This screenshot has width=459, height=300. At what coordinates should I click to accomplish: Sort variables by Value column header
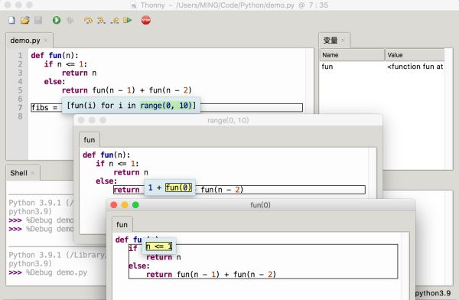415,55
